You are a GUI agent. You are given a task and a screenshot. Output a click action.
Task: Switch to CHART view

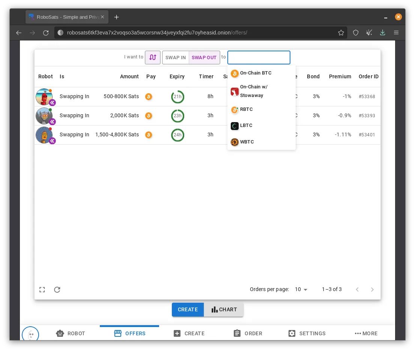coord(224,309)
